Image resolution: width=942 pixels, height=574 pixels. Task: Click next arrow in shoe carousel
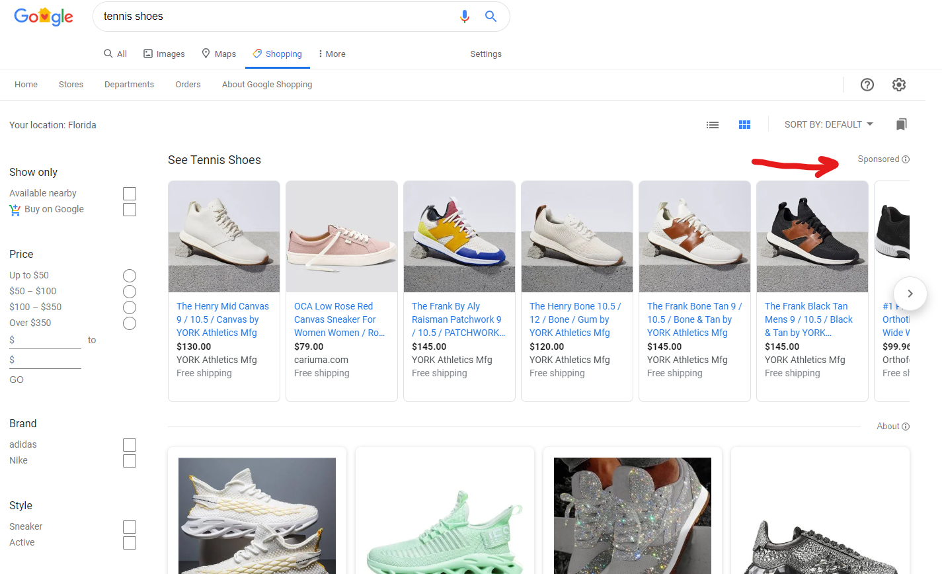tap(910, 294)
